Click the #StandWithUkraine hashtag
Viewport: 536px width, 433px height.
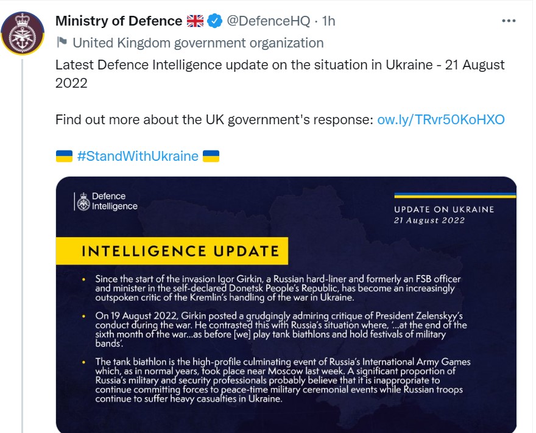[138, 156]
